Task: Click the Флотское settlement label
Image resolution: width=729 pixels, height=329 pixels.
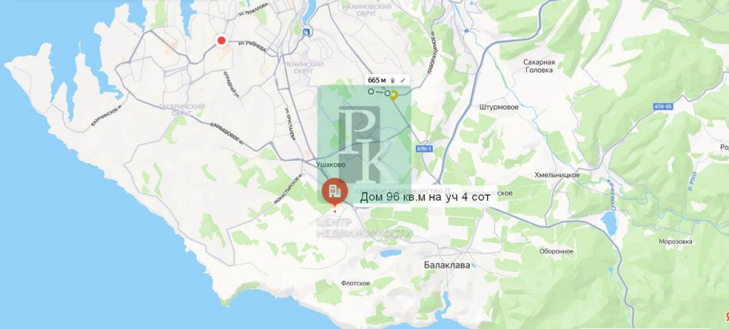Action: point(355,283)
